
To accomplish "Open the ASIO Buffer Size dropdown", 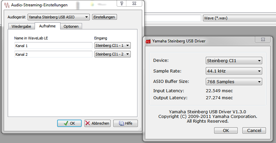I will [234, 82].
